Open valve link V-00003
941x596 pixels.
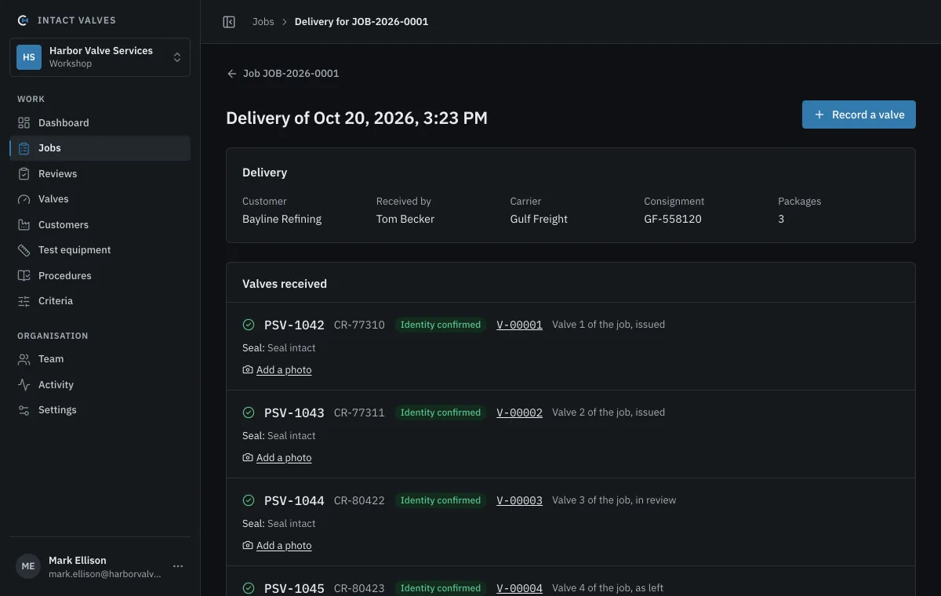pyautogui.click(x=520, y=500)
